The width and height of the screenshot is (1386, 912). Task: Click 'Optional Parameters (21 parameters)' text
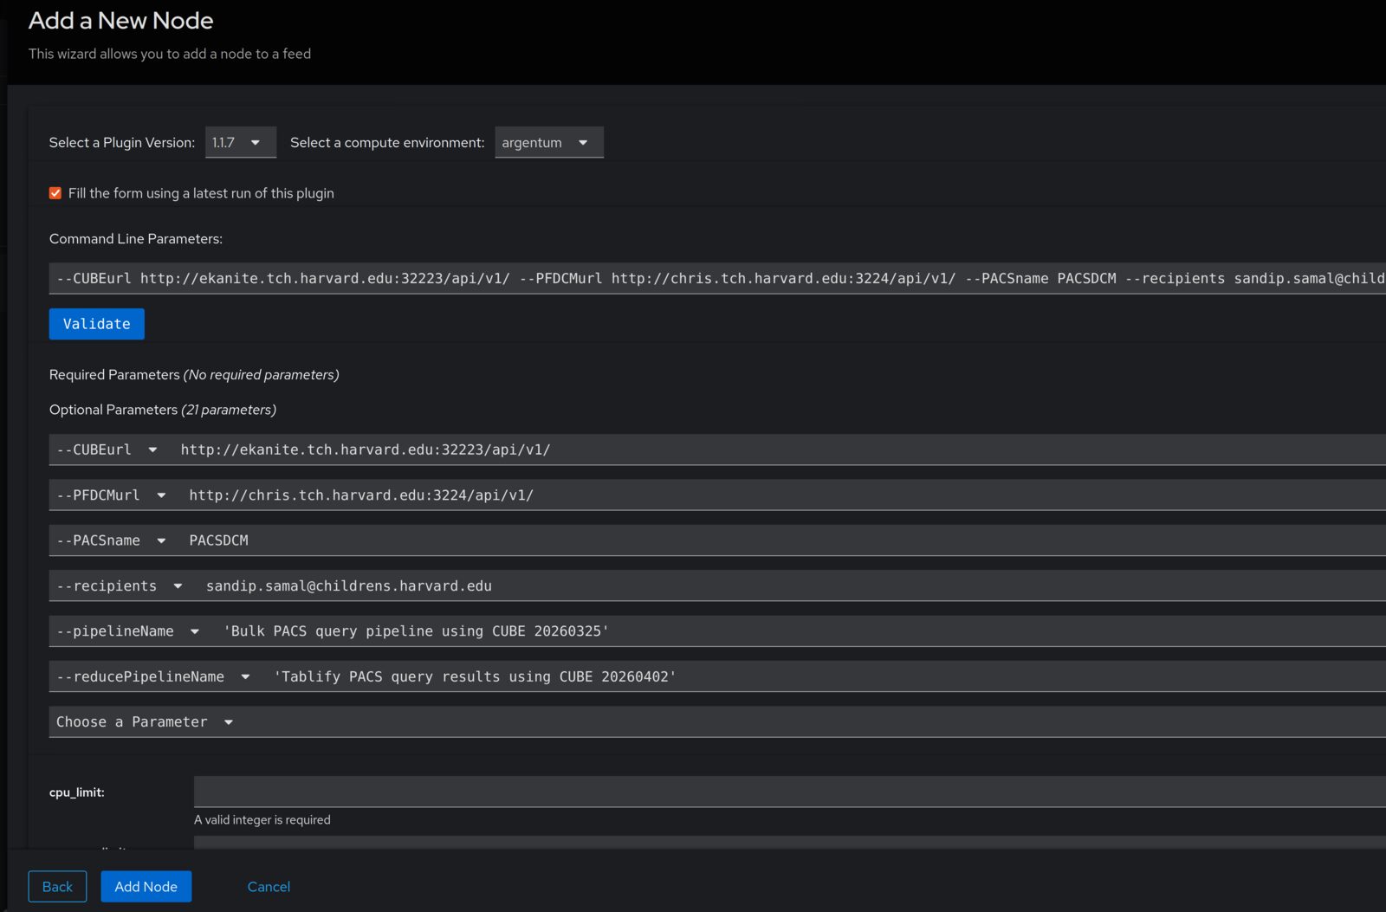[163, 409]
